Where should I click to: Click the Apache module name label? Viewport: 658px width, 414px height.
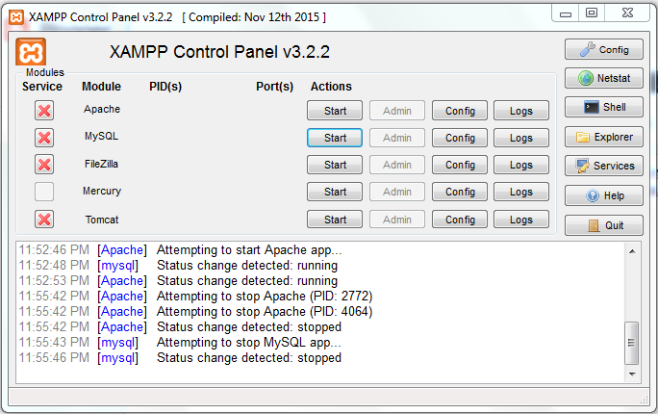coord(102,109)
